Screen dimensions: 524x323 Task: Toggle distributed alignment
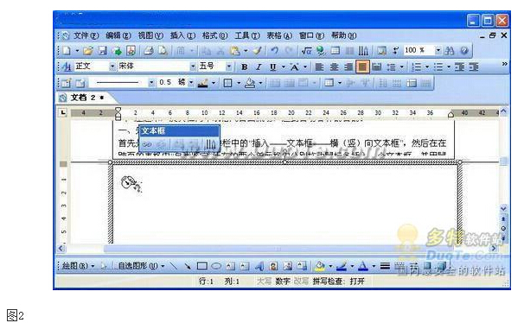coord(377,66)
